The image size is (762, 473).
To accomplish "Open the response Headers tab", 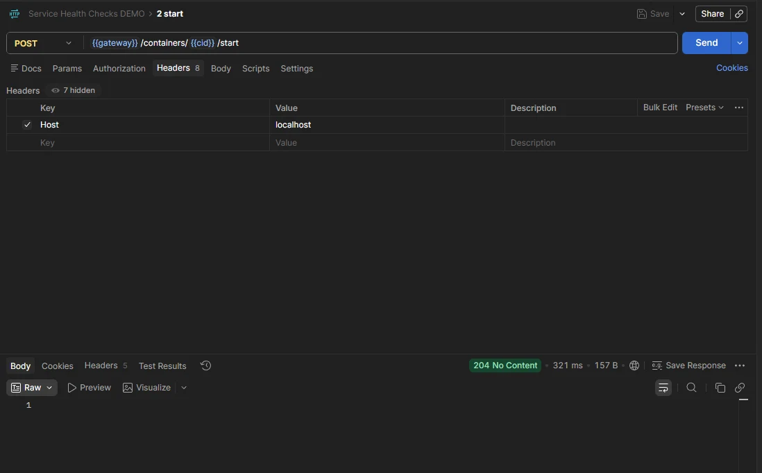I will [x=105, y=365].
